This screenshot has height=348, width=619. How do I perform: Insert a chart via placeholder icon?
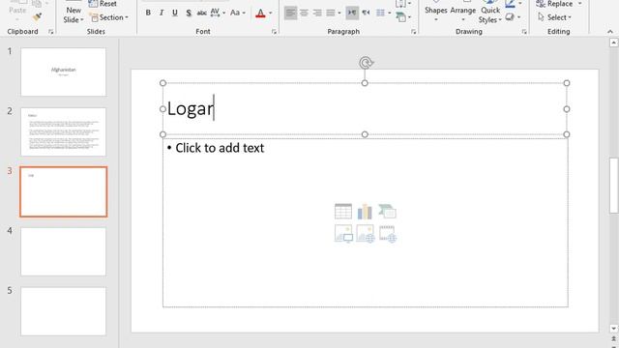(x=365, y=212)
